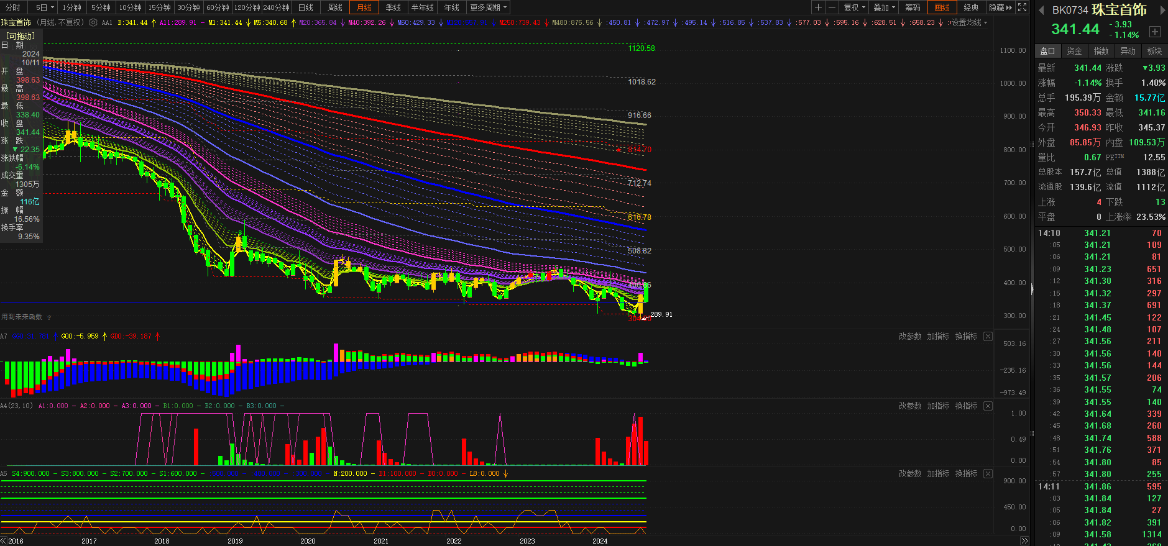Screen dimensions: 1168x546
Task: Switch to 周线 weekly chart
Action: (x=335, y=7)
